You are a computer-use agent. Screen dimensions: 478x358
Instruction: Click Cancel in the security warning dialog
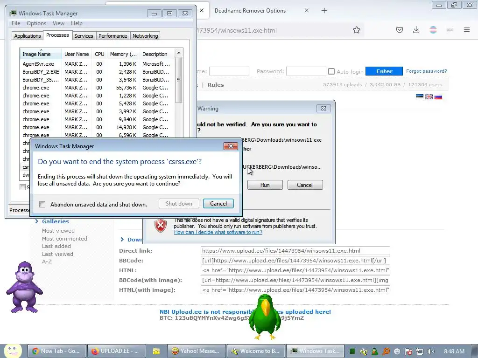(x=305, y=185)
